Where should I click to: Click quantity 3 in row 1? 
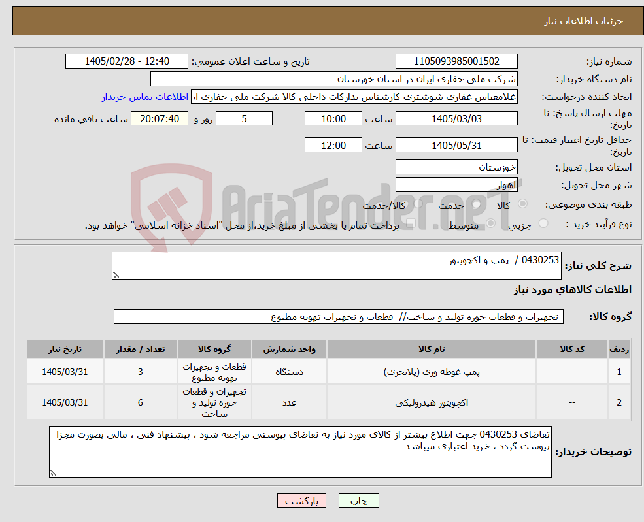click(140, 372)
